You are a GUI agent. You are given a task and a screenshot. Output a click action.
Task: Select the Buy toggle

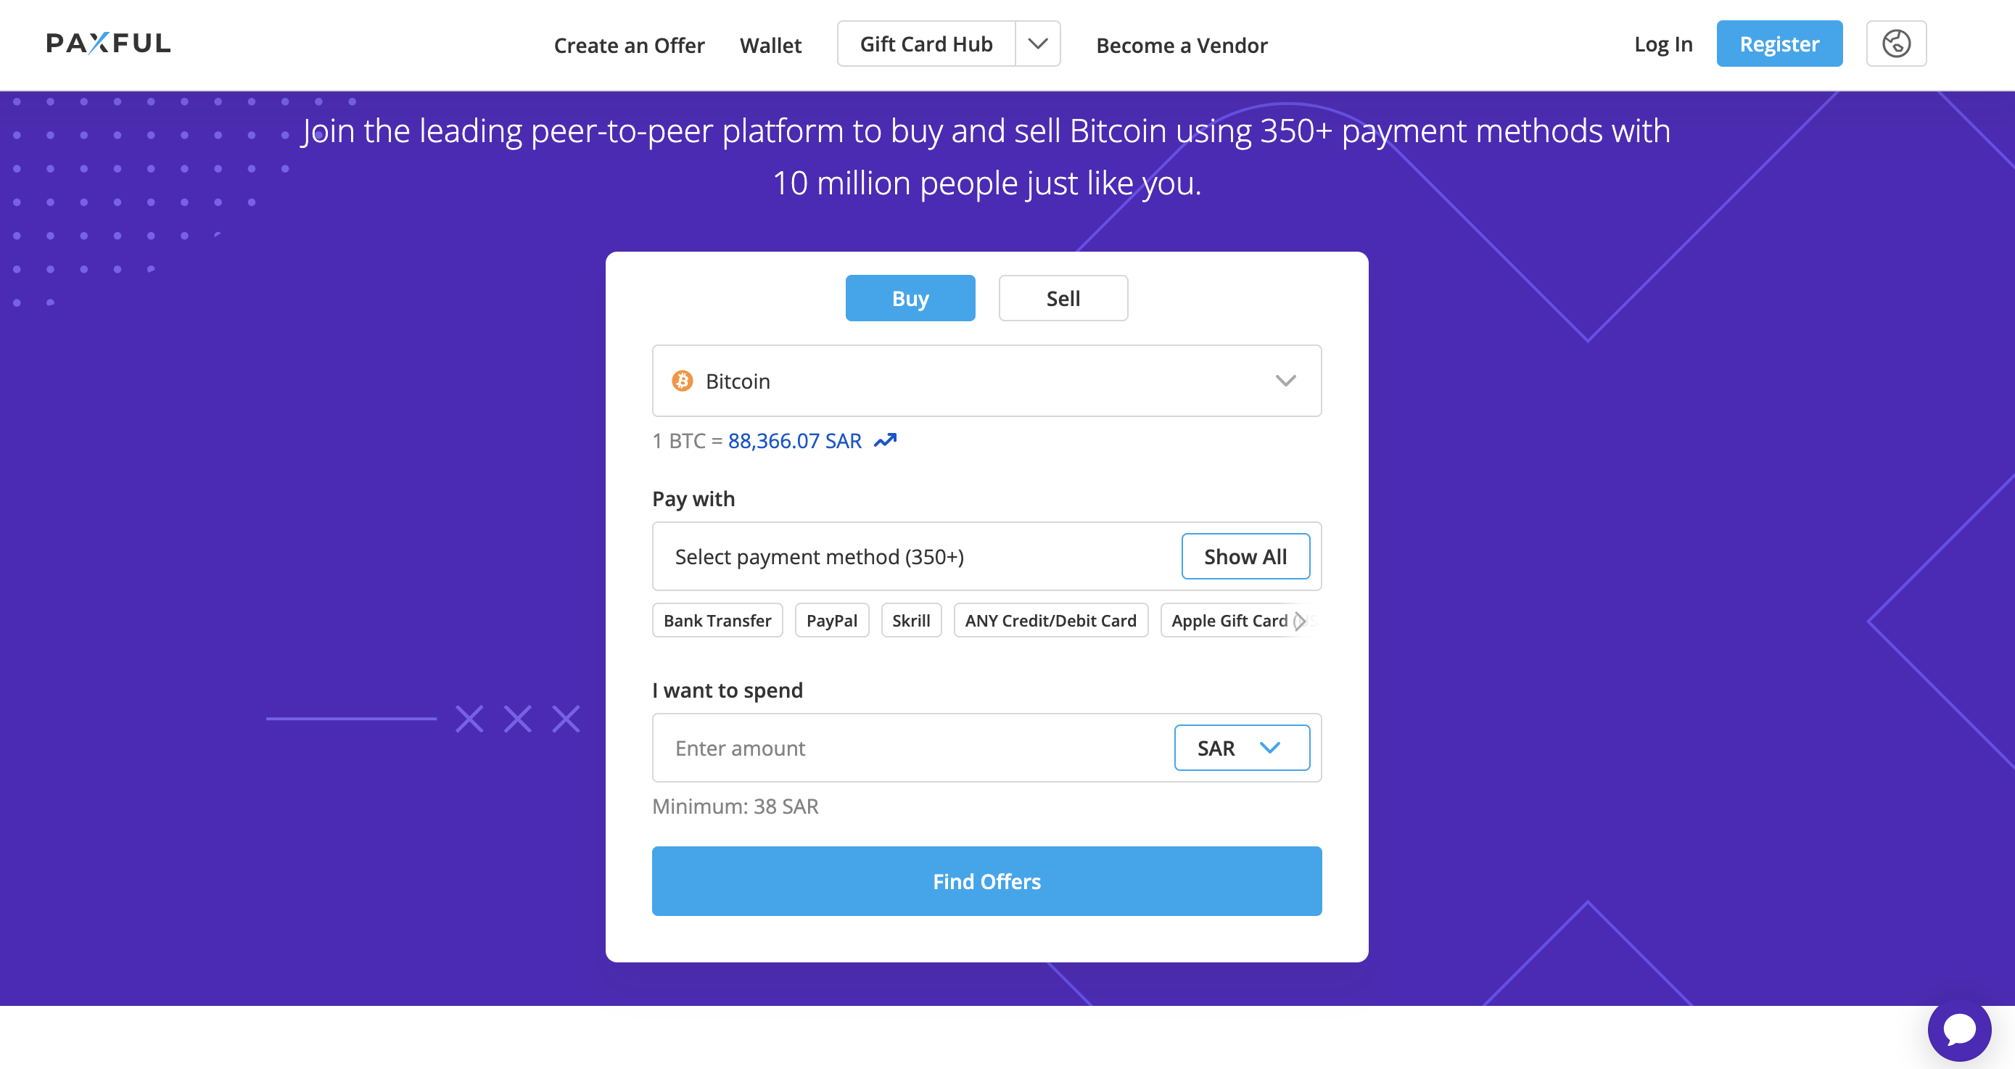(910, 298)
